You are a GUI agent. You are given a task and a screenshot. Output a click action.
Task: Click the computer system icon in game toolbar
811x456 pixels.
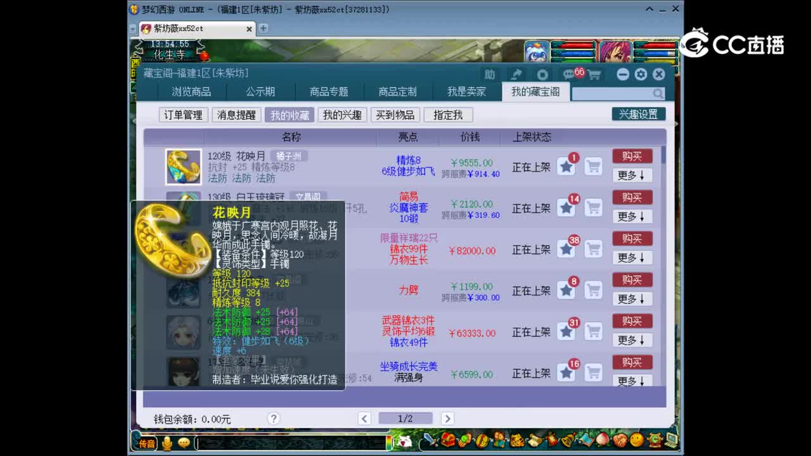pyautogui.click(x=671, y=440)
